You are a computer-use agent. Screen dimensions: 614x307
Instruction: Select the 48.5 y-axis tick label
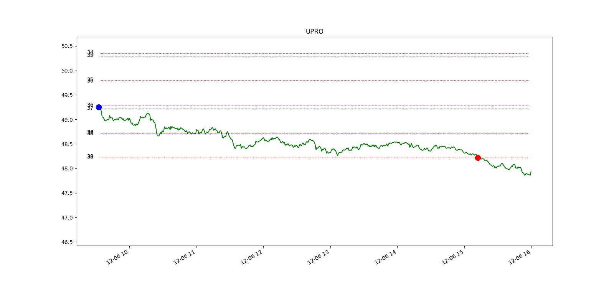(x=67, y=144)
